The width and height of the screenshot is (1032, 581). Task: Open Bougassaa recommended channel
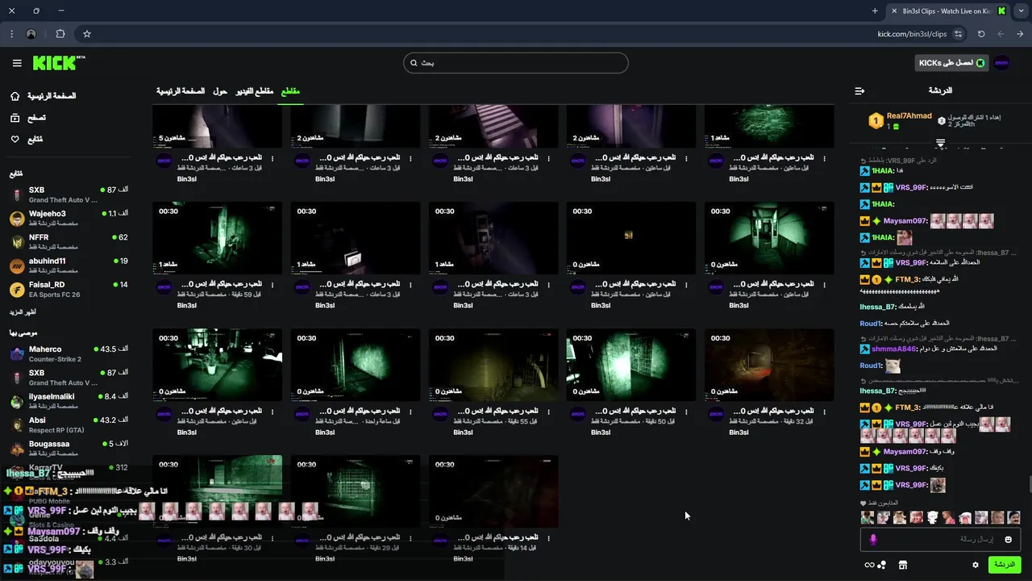pyautogui.click(x=69, y=448)
